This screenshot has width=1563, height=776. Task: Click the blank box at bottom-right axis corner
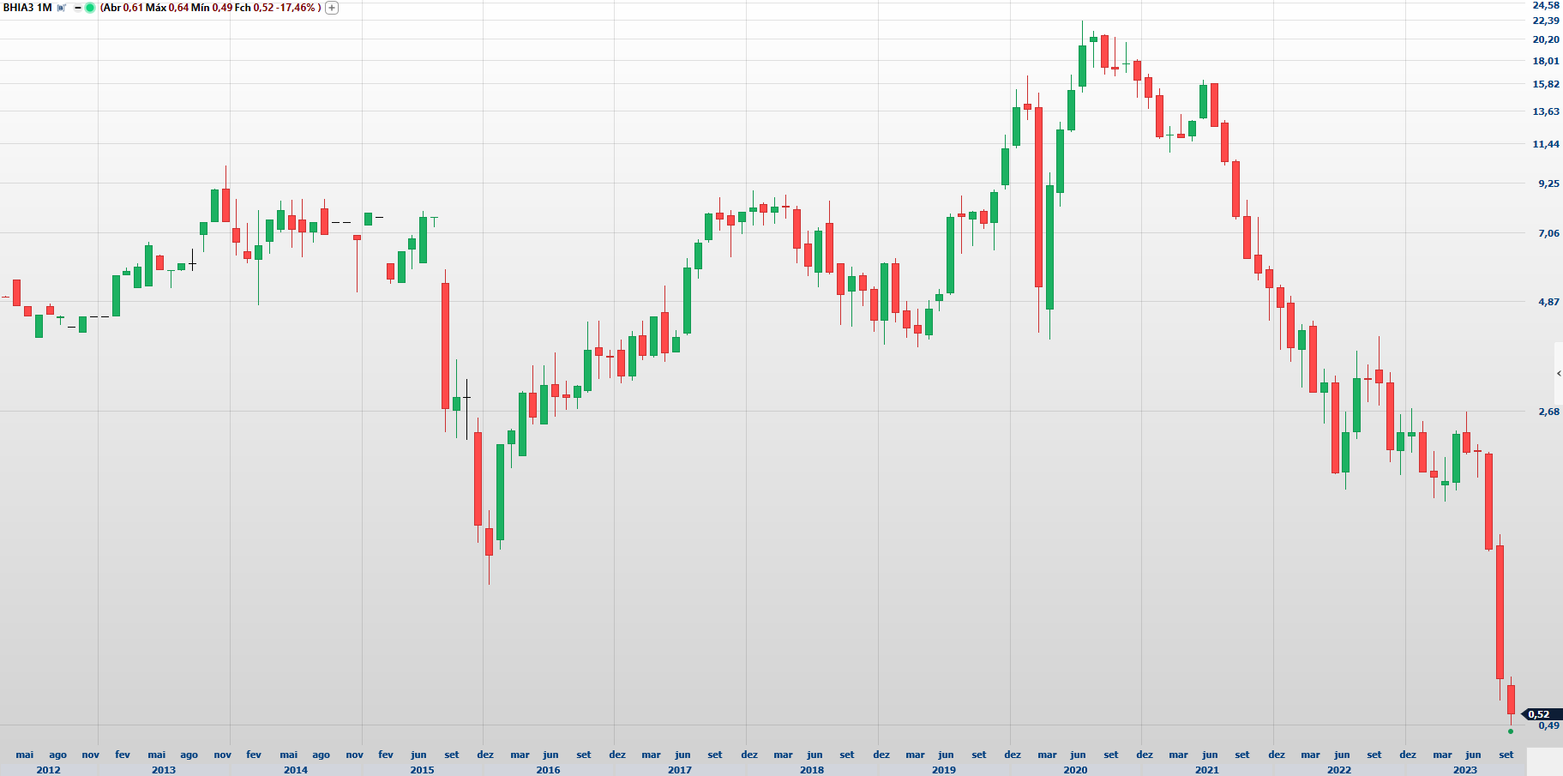[x=1544, y=761]
